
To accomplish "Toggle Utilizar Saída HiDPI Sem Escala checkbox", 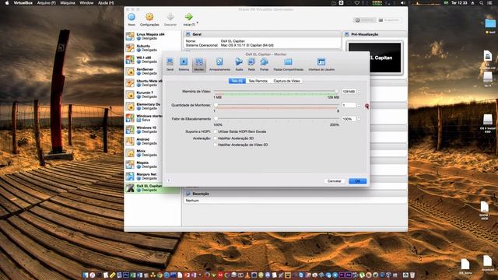I will [x=216, y=131].
